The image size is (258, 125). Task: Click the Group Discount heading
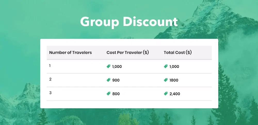129,22
